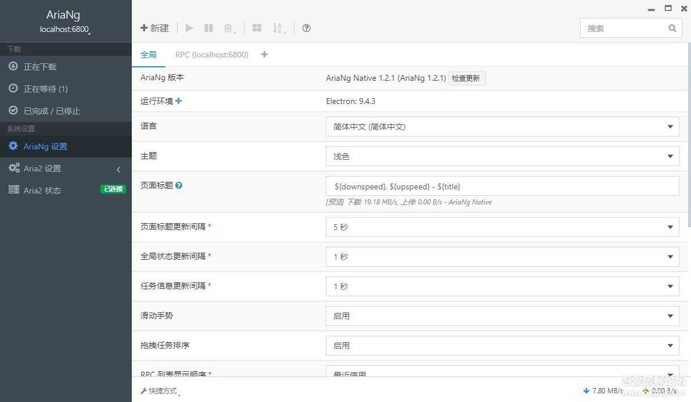Switch to RPC (localhost:6800) tab

coord(211,55)
